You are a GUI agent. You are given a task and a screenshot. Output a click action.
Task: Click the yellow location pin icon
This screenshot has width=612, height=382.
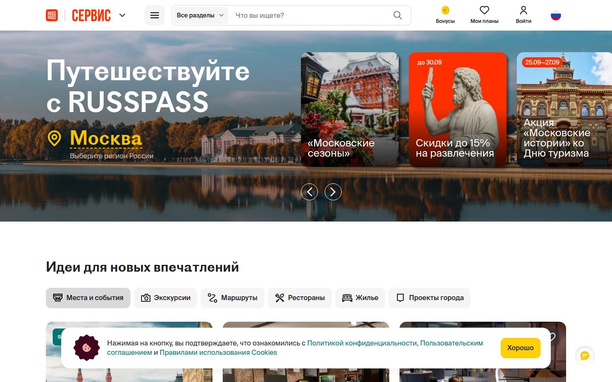click(x=54, y=138)
